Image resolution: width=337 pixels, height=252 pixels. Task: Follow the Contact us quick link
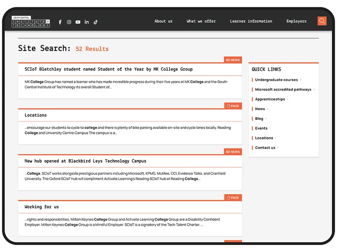coord(265,148)
